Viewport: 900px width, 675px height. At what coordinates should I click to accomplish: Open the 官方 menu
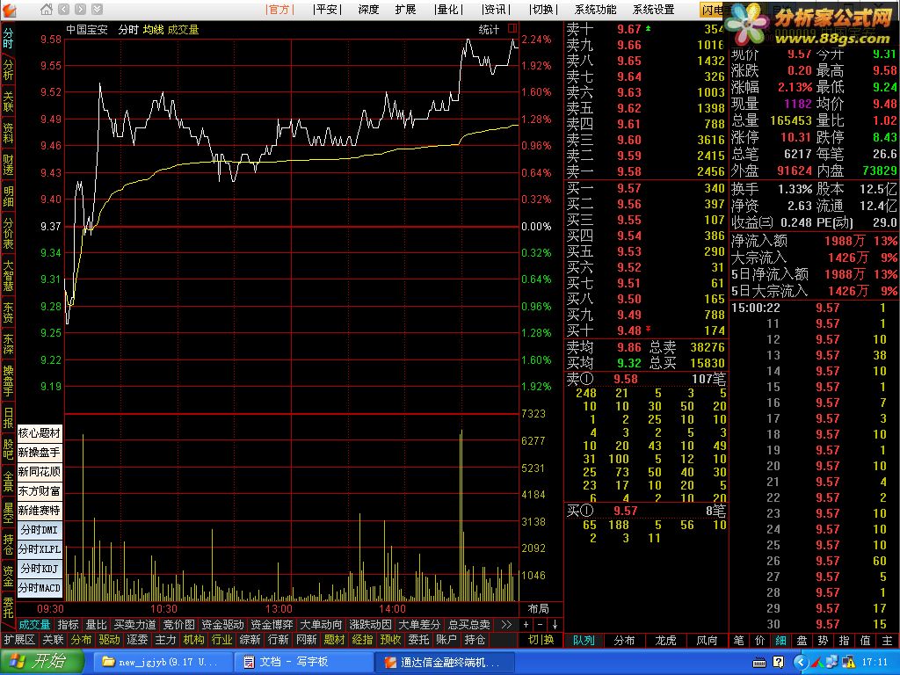point(279,9)
